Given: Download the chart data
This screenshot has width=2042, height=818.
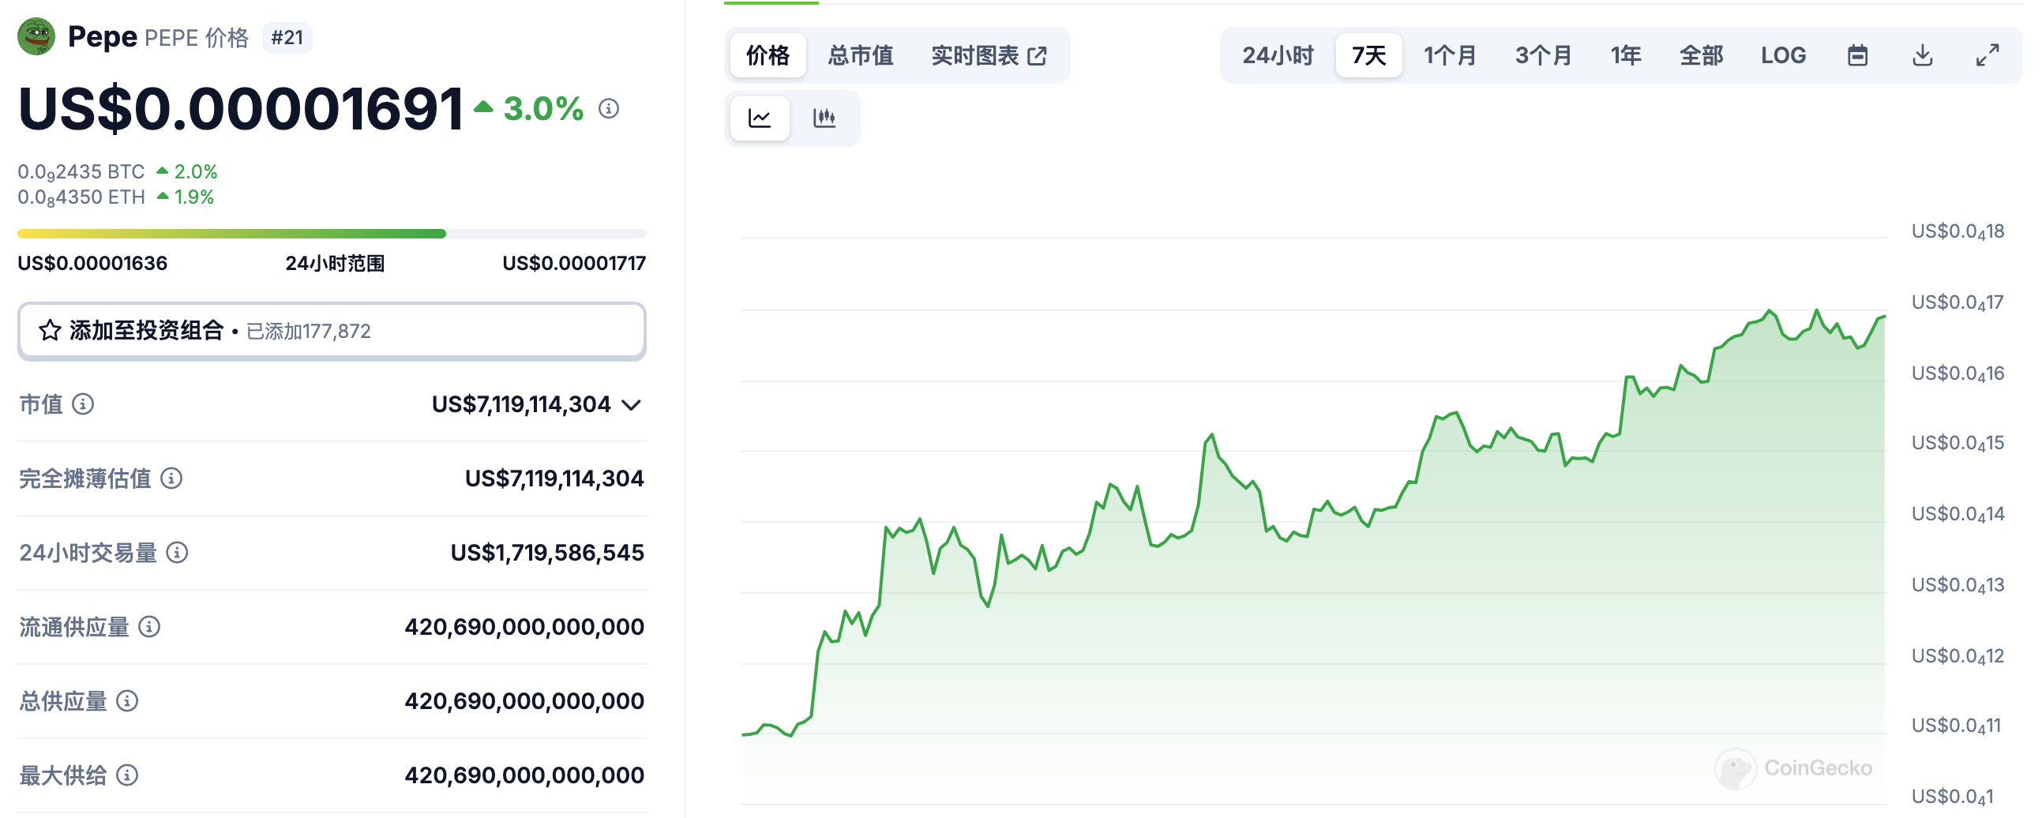Looking at the screenshot, I should [1922, 55].
